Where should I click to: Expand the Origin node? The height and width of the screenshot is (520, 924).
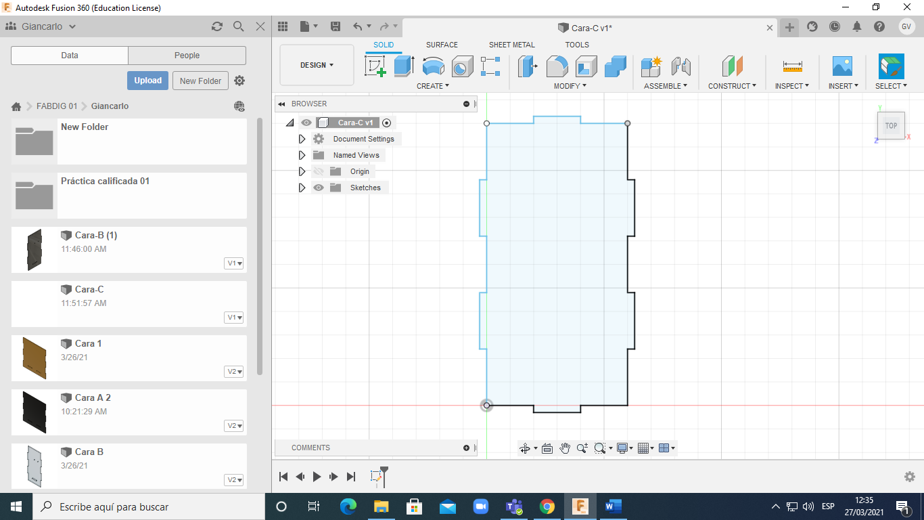(302, 171)
